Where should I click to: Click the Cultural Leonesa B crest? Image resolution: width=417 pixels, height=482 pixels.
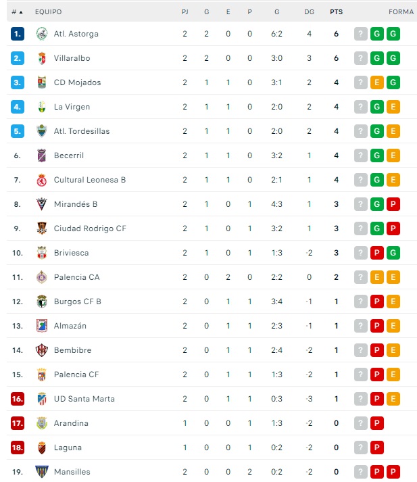coord(41,180)
